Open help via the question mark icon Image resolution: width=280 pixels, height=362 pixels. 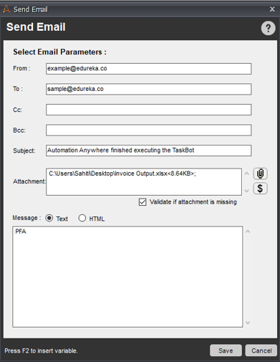point(269,28)
